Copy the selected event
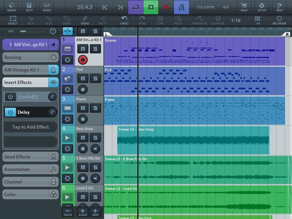The image size is (292, 219). (160, 20)
